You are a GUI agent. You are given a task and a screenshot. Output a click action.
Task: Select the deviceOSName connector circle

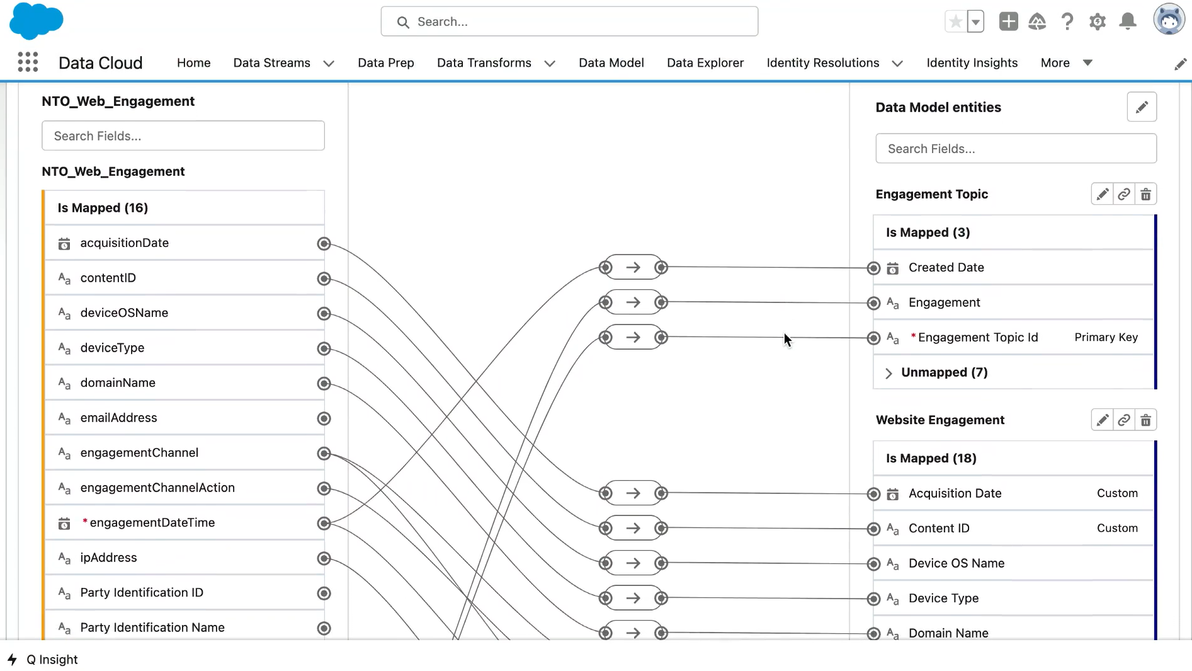(324, 314)
